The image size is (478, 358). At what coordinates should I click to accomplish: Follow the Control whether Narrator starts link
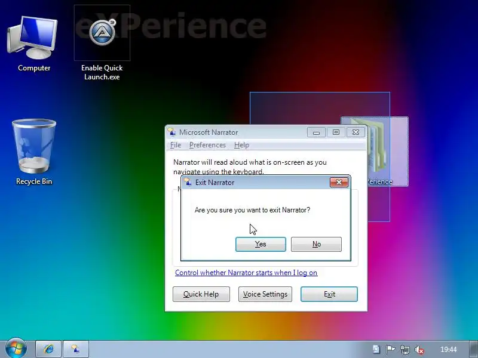(x=246, y=273)
